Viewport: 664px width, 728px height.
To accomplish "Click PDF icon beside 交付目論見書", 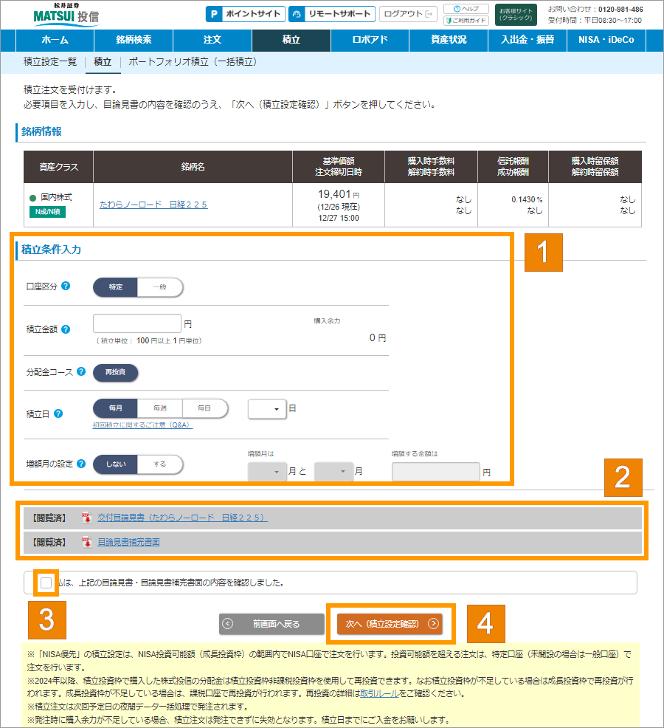I will (87, 518).
